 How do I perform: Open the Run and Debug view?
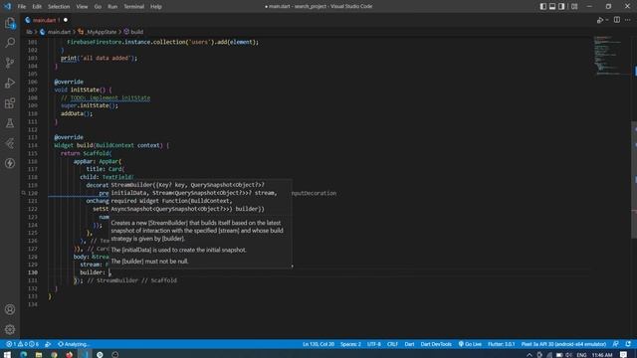[10, 83]
